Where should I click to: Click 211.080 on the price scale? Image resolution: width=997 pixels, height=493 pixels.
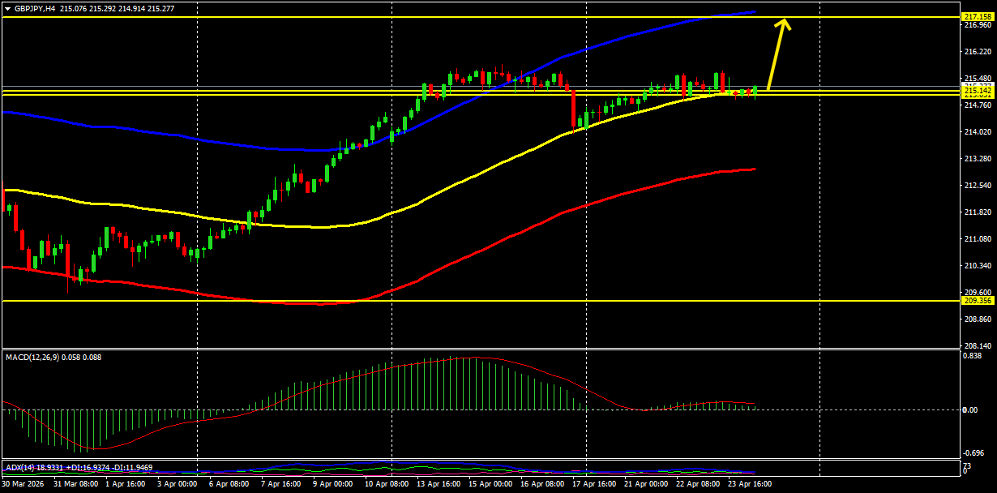(x=978, y=239)
